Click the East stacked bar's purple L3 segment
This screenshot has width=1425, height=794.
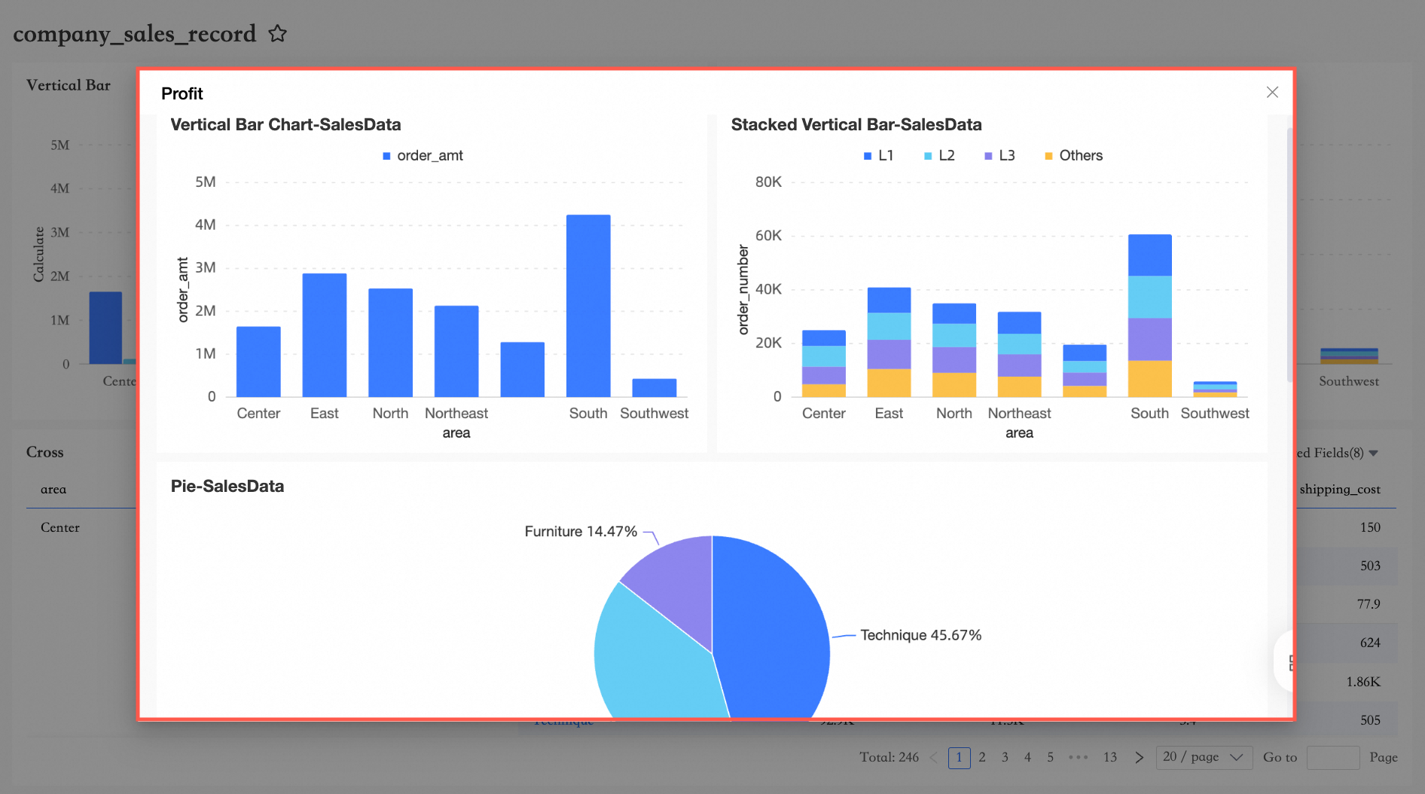click(x=889, y=354)
